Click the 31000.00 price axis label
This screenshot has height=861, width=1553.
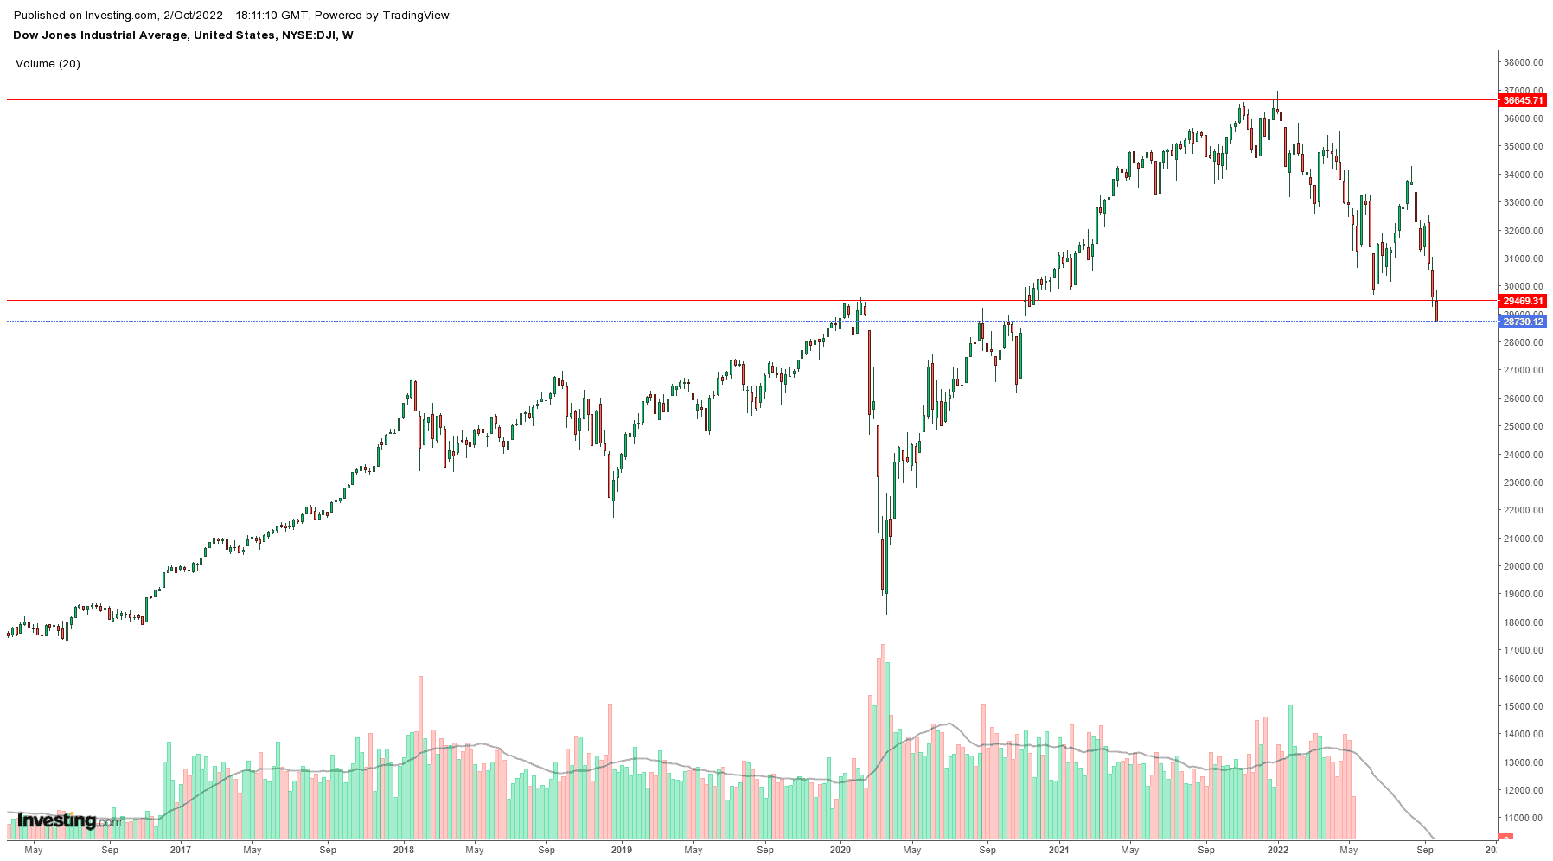coord(1523,258)
